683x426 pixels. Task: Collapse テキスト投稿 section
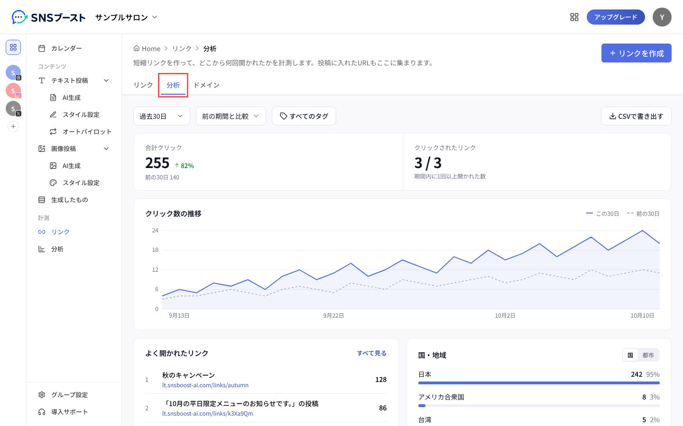[106, 80]
